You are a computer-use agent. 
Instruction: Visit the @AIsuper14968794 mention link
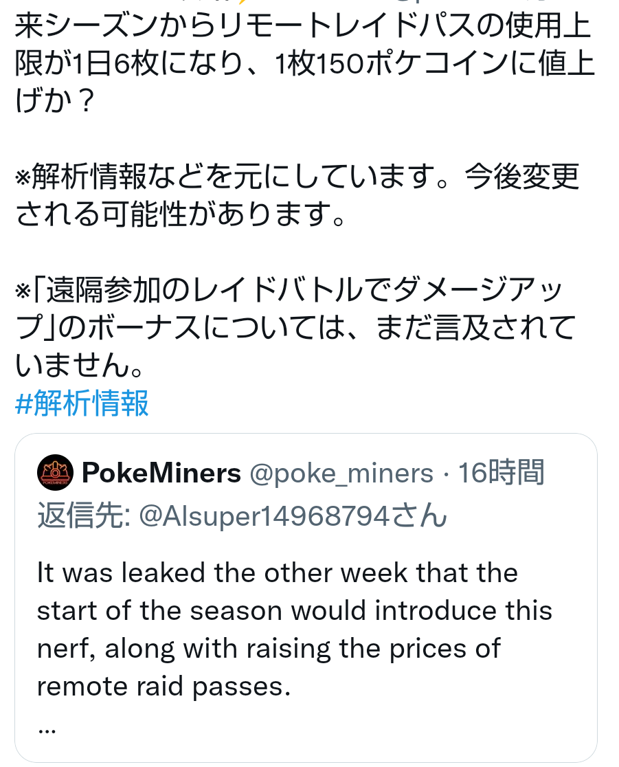(293, 515)
